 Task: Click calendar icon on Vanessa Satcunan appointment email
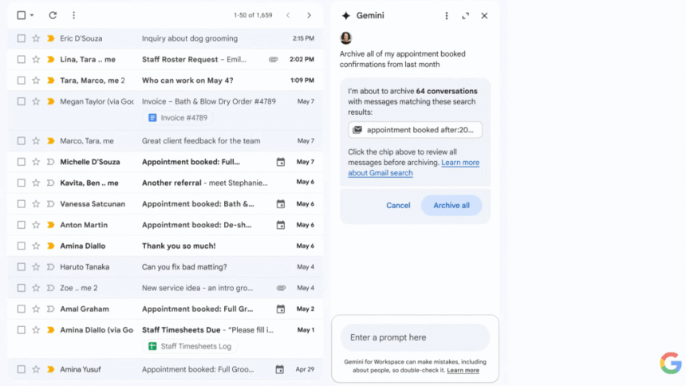(281, 204)
